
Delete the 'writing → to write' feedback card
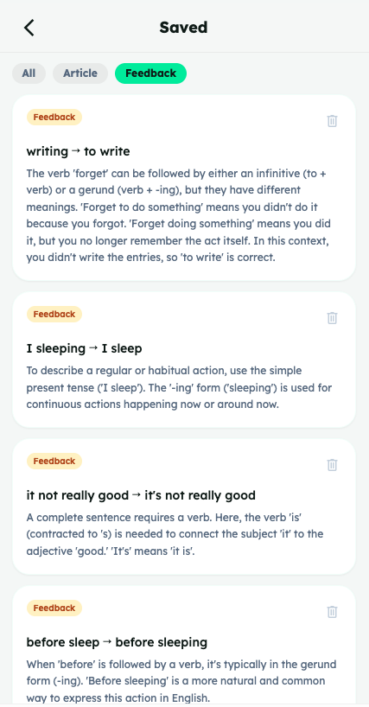(332, 121)
